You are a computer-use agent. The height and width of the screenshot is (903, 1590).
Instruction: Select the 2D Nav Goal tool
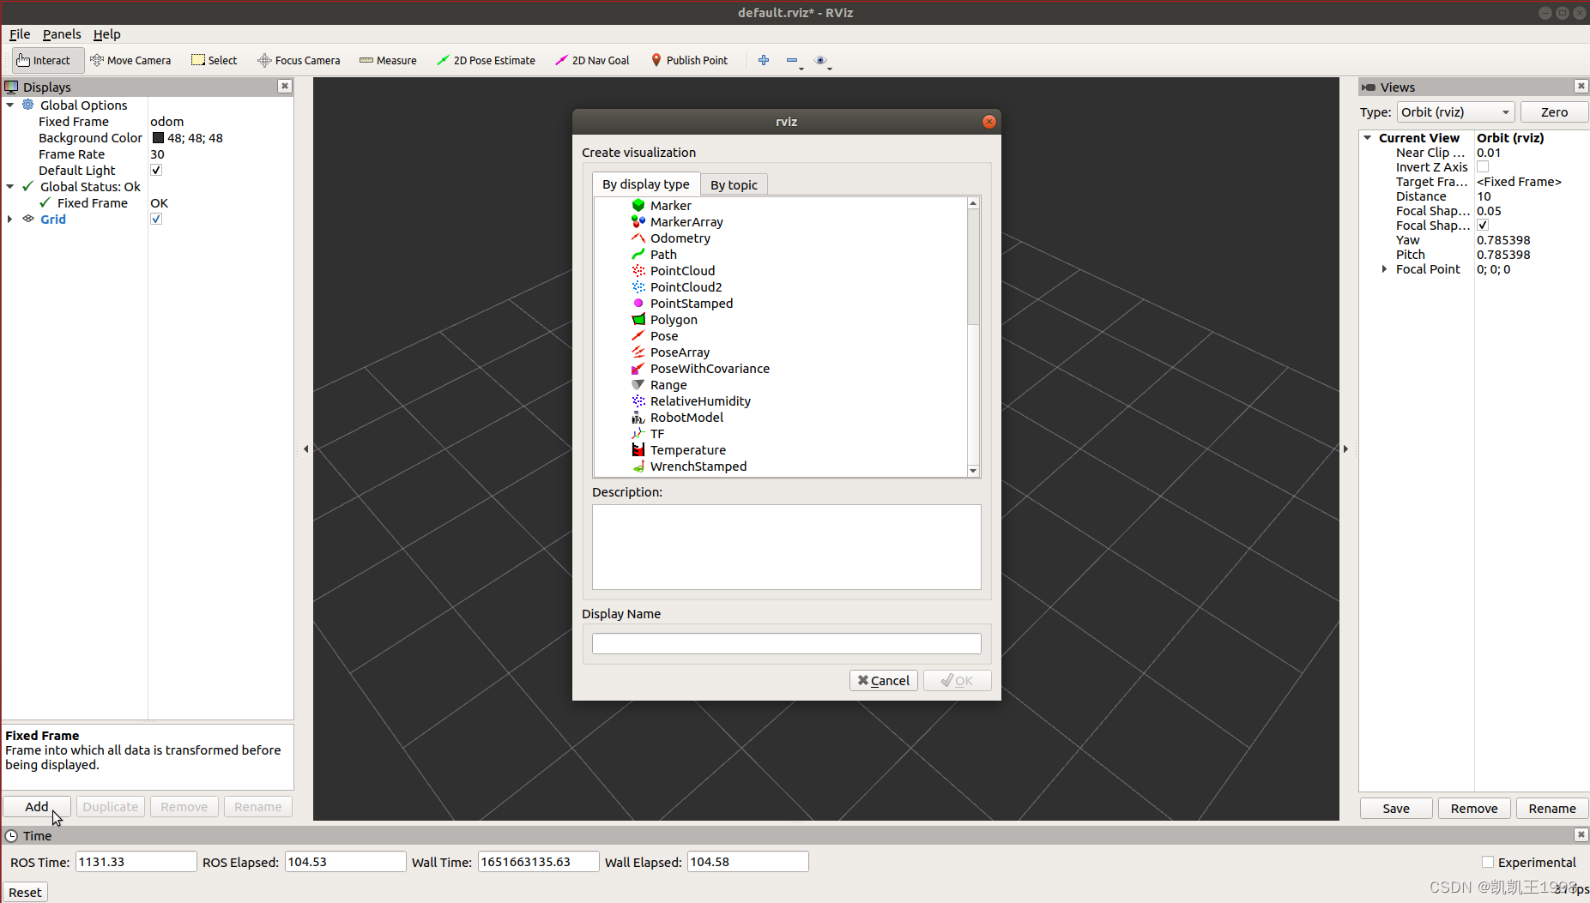592,60
